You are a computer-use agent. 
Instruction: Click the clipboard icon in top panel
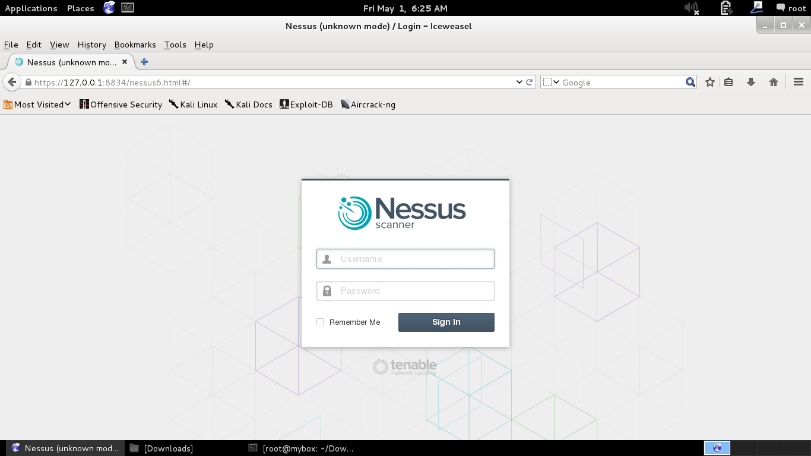726,8
